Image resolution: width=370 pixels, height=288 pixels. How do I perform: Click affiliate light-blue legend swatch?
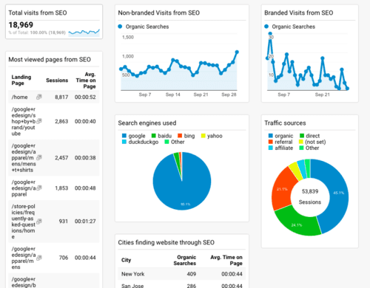[x=271, y=148]
